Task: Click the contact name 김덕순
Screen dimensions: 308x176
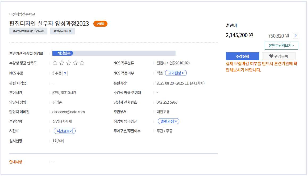Action: pos(57,102)
